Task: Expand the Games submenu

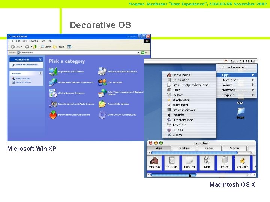Action: pos(237,85)
